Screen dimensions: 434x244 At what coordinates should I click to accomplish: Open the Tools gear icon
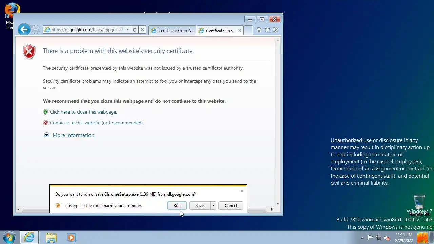(276, 30)
